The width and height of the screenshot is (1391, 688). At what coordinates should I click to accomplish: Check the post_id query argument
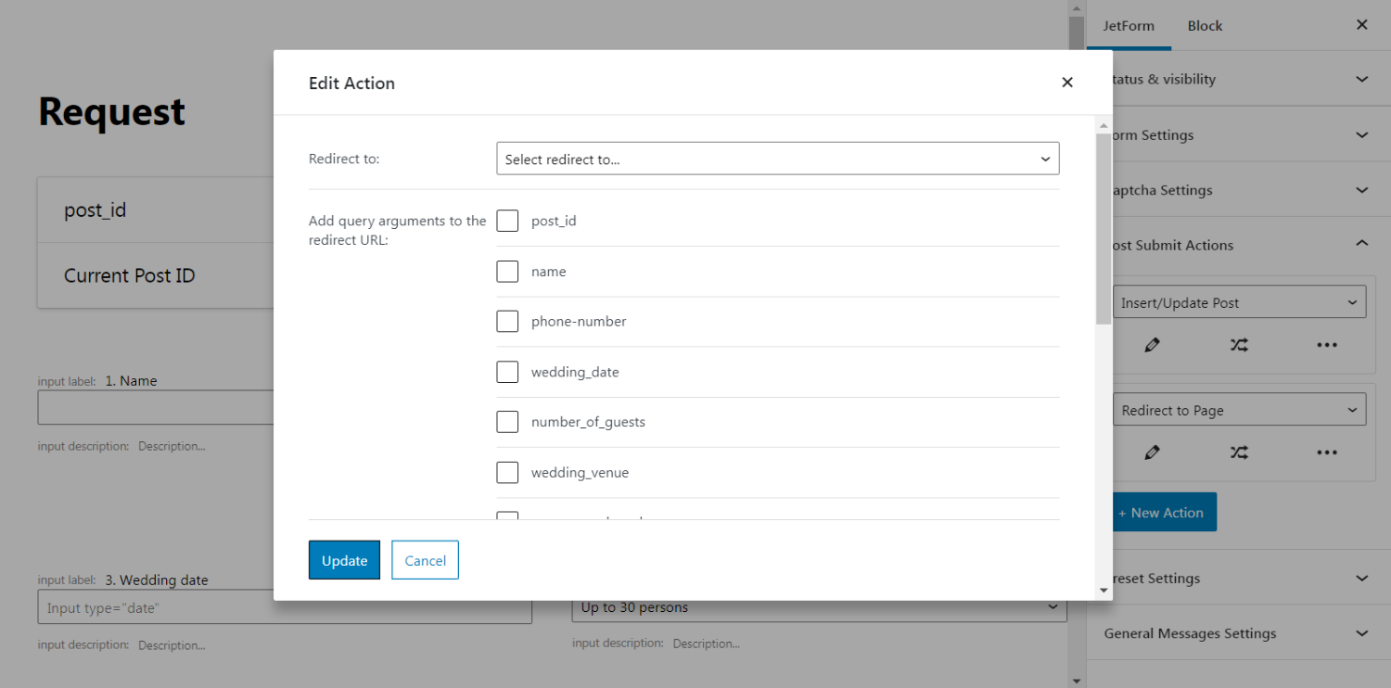coord(507,221)
